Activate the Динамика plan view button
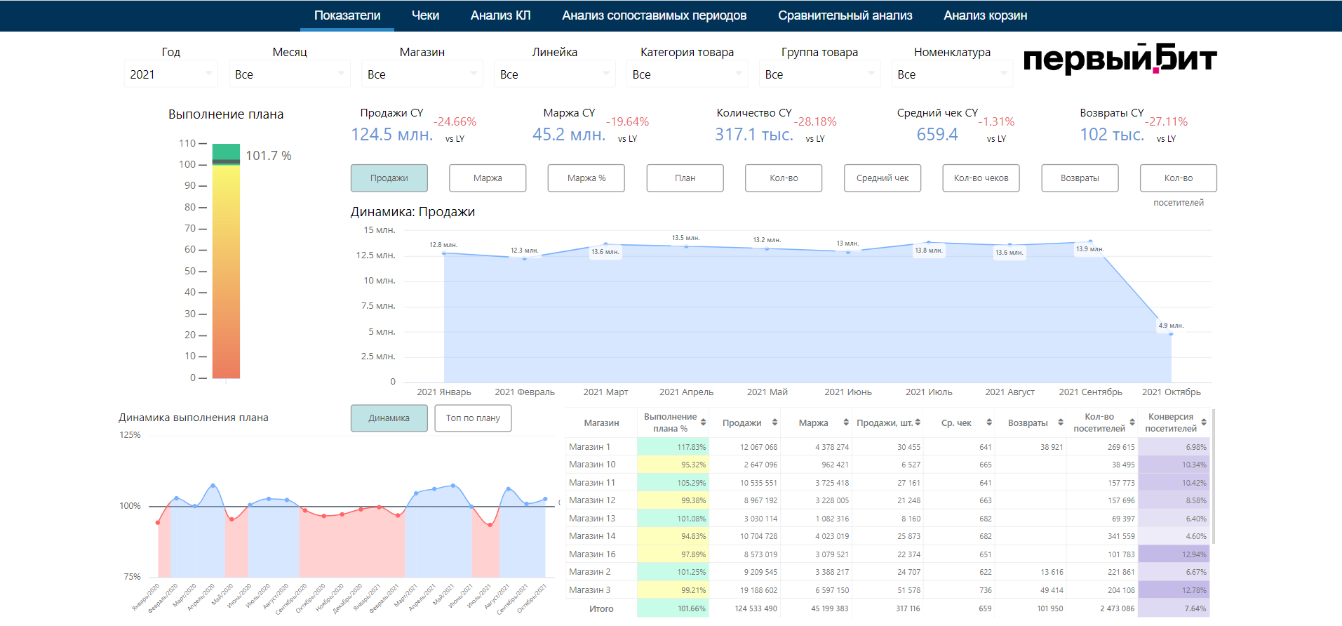1342x626 pixels. [389, 418]
